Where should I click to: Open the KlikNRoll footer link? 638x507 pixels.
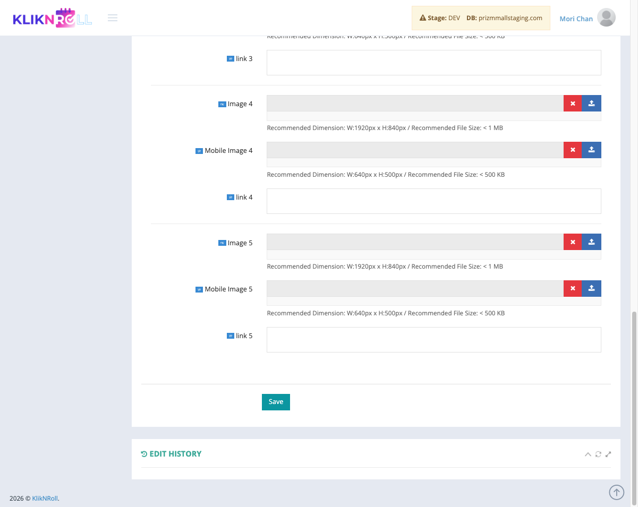pyautogui.click(x=45, y=499)
